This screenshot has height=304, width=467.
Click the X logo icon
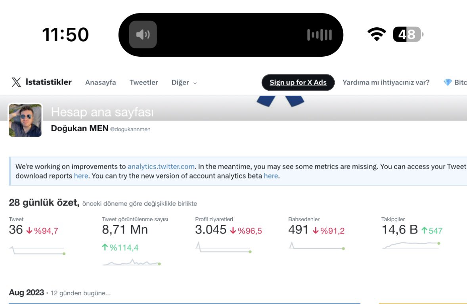coord(16,82)
